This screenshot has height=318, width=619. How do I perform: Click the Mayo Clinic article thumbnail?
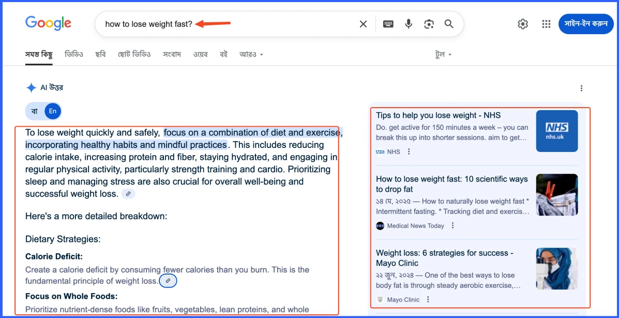[x=556, y=269]
